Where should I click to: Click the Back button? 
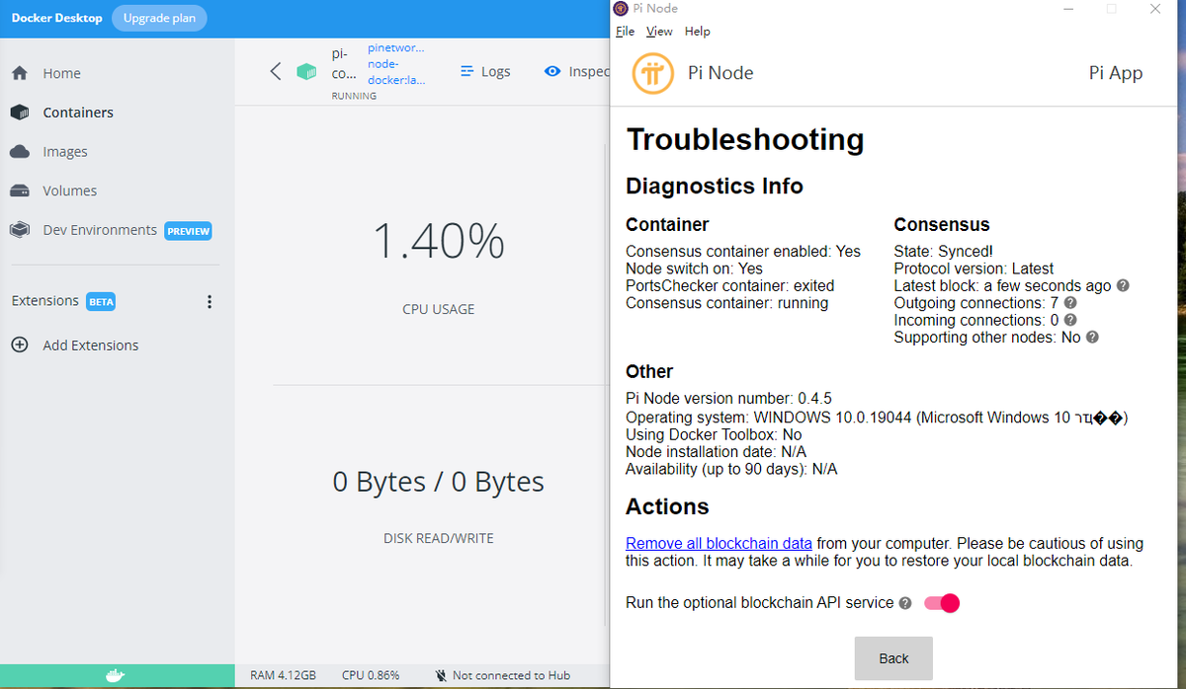coord(893,658)
